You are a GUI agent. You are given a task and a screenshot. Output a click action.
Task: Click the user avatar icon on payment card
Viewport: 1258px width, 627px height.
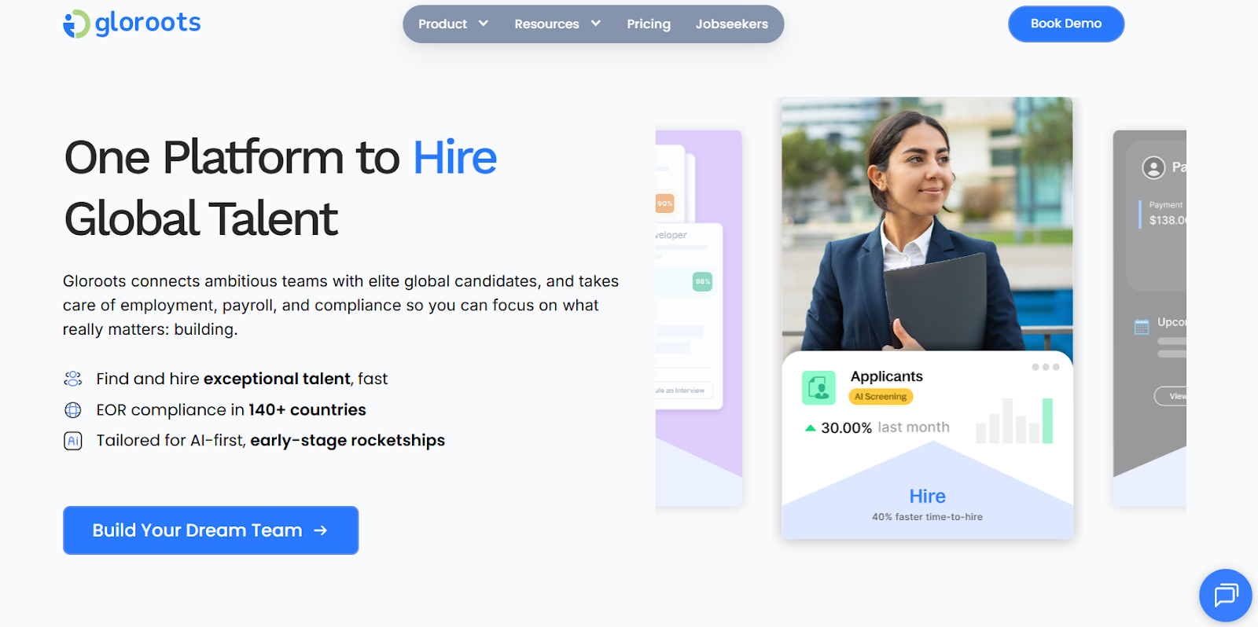click(1153, 167)
